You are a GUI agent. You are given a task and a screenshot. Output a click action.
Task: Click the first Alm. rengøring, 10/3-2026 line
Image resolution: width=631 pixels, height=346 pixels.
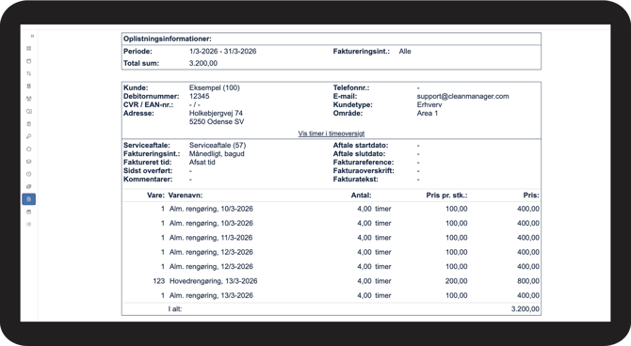pyautogui.click(x=332, y=209)
